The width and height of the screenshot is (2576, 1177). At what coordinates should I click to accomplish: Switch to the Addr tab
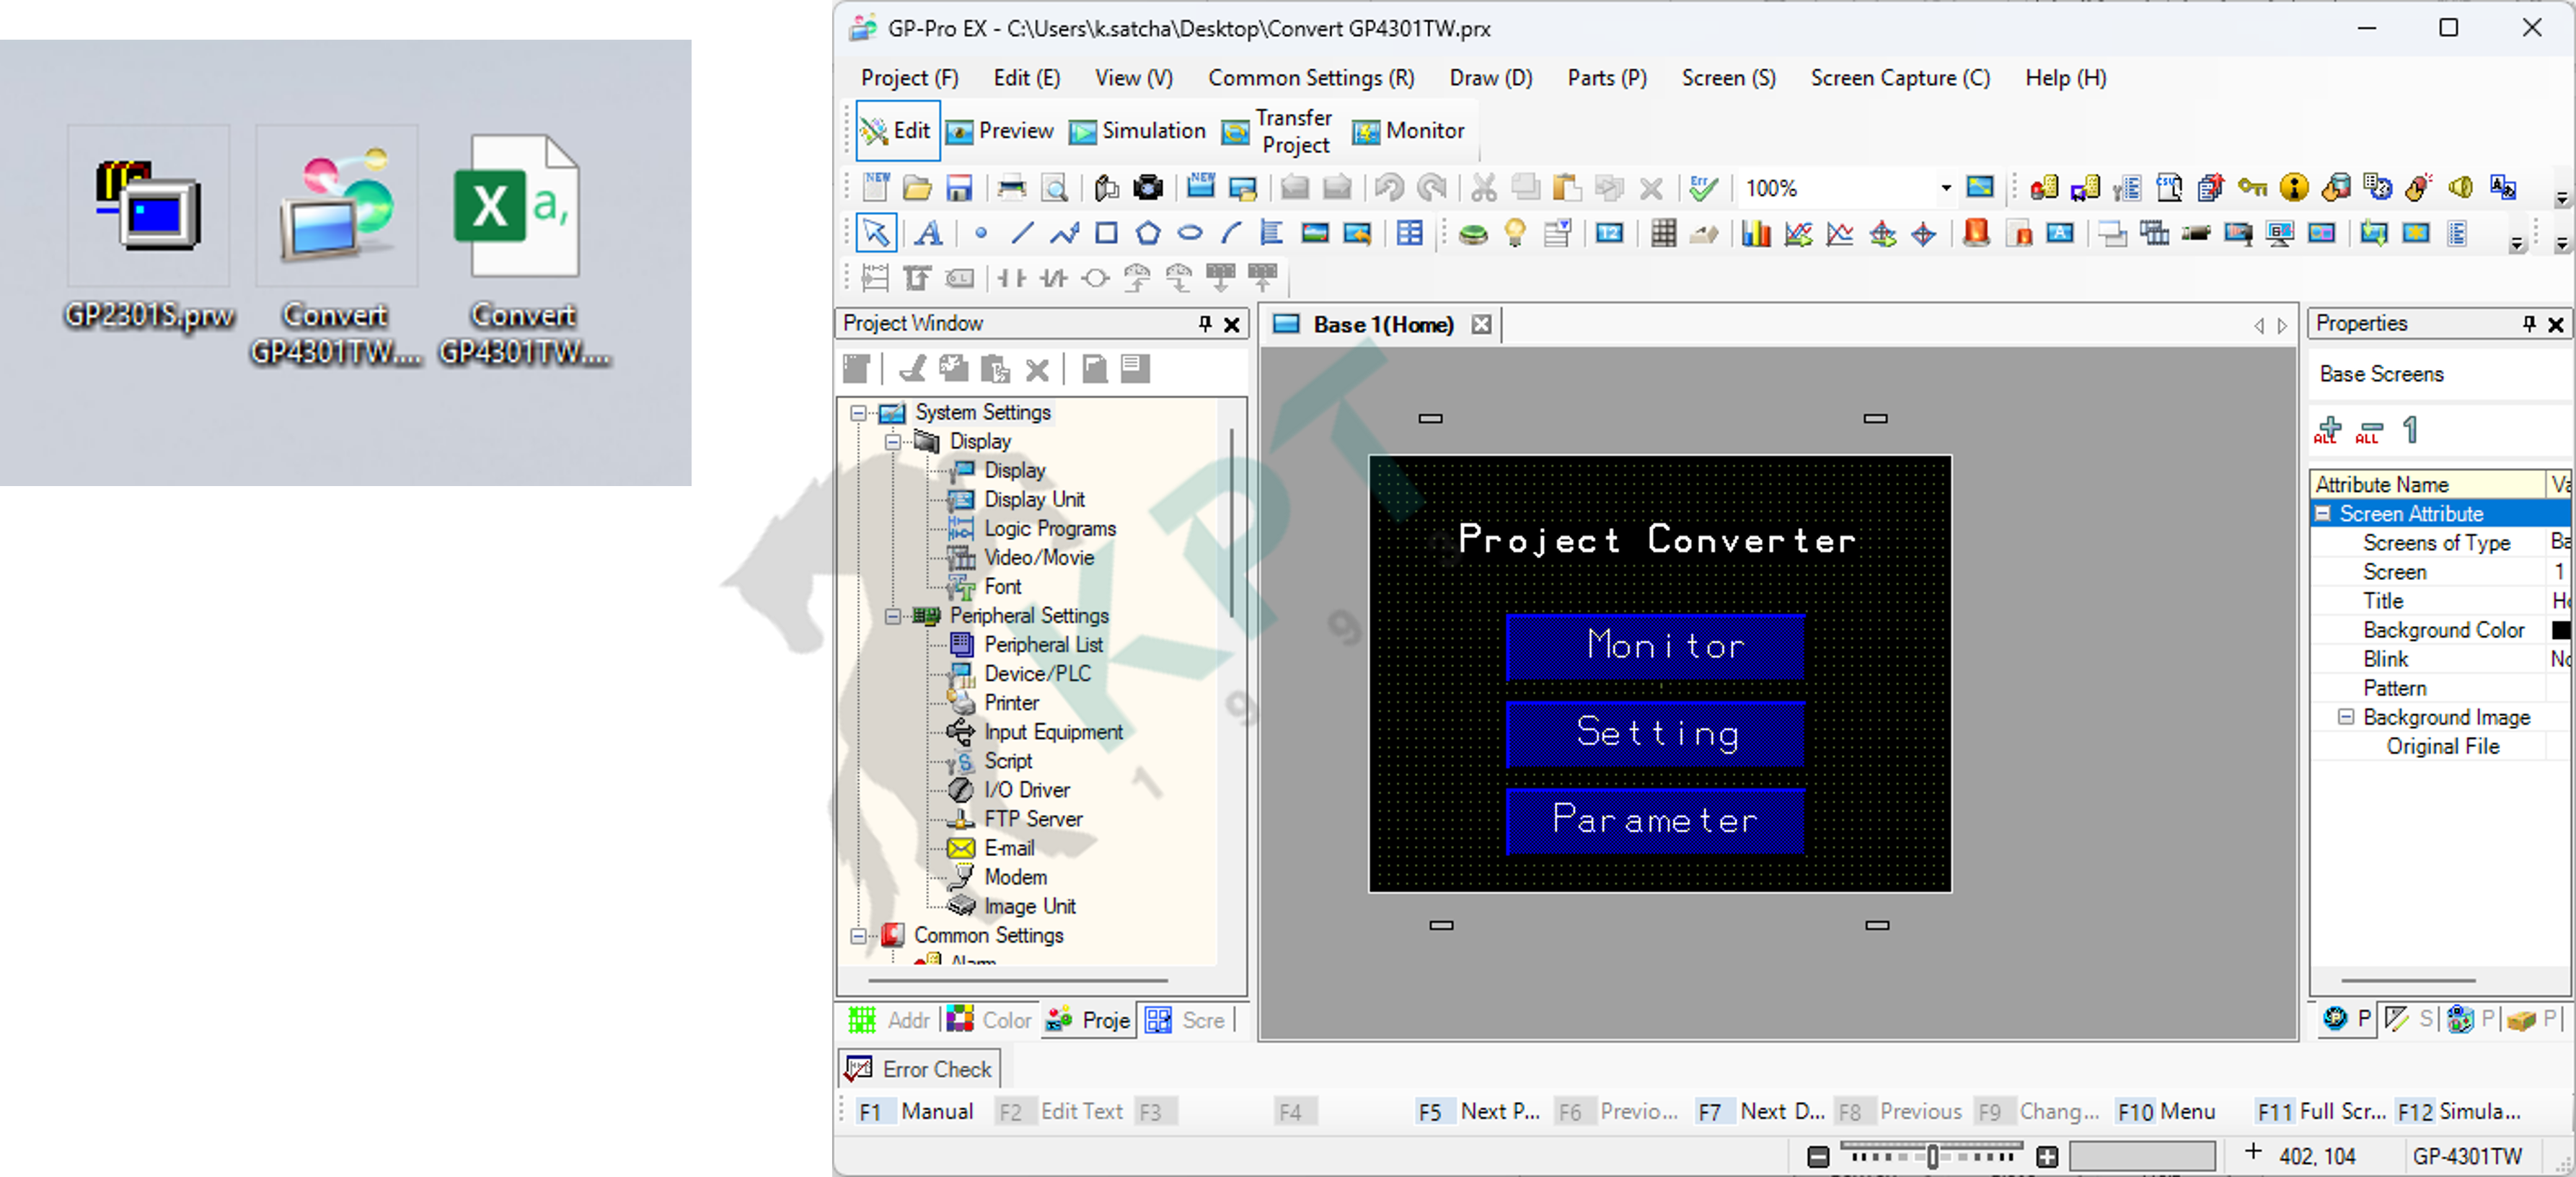[x=890, y=1020]
